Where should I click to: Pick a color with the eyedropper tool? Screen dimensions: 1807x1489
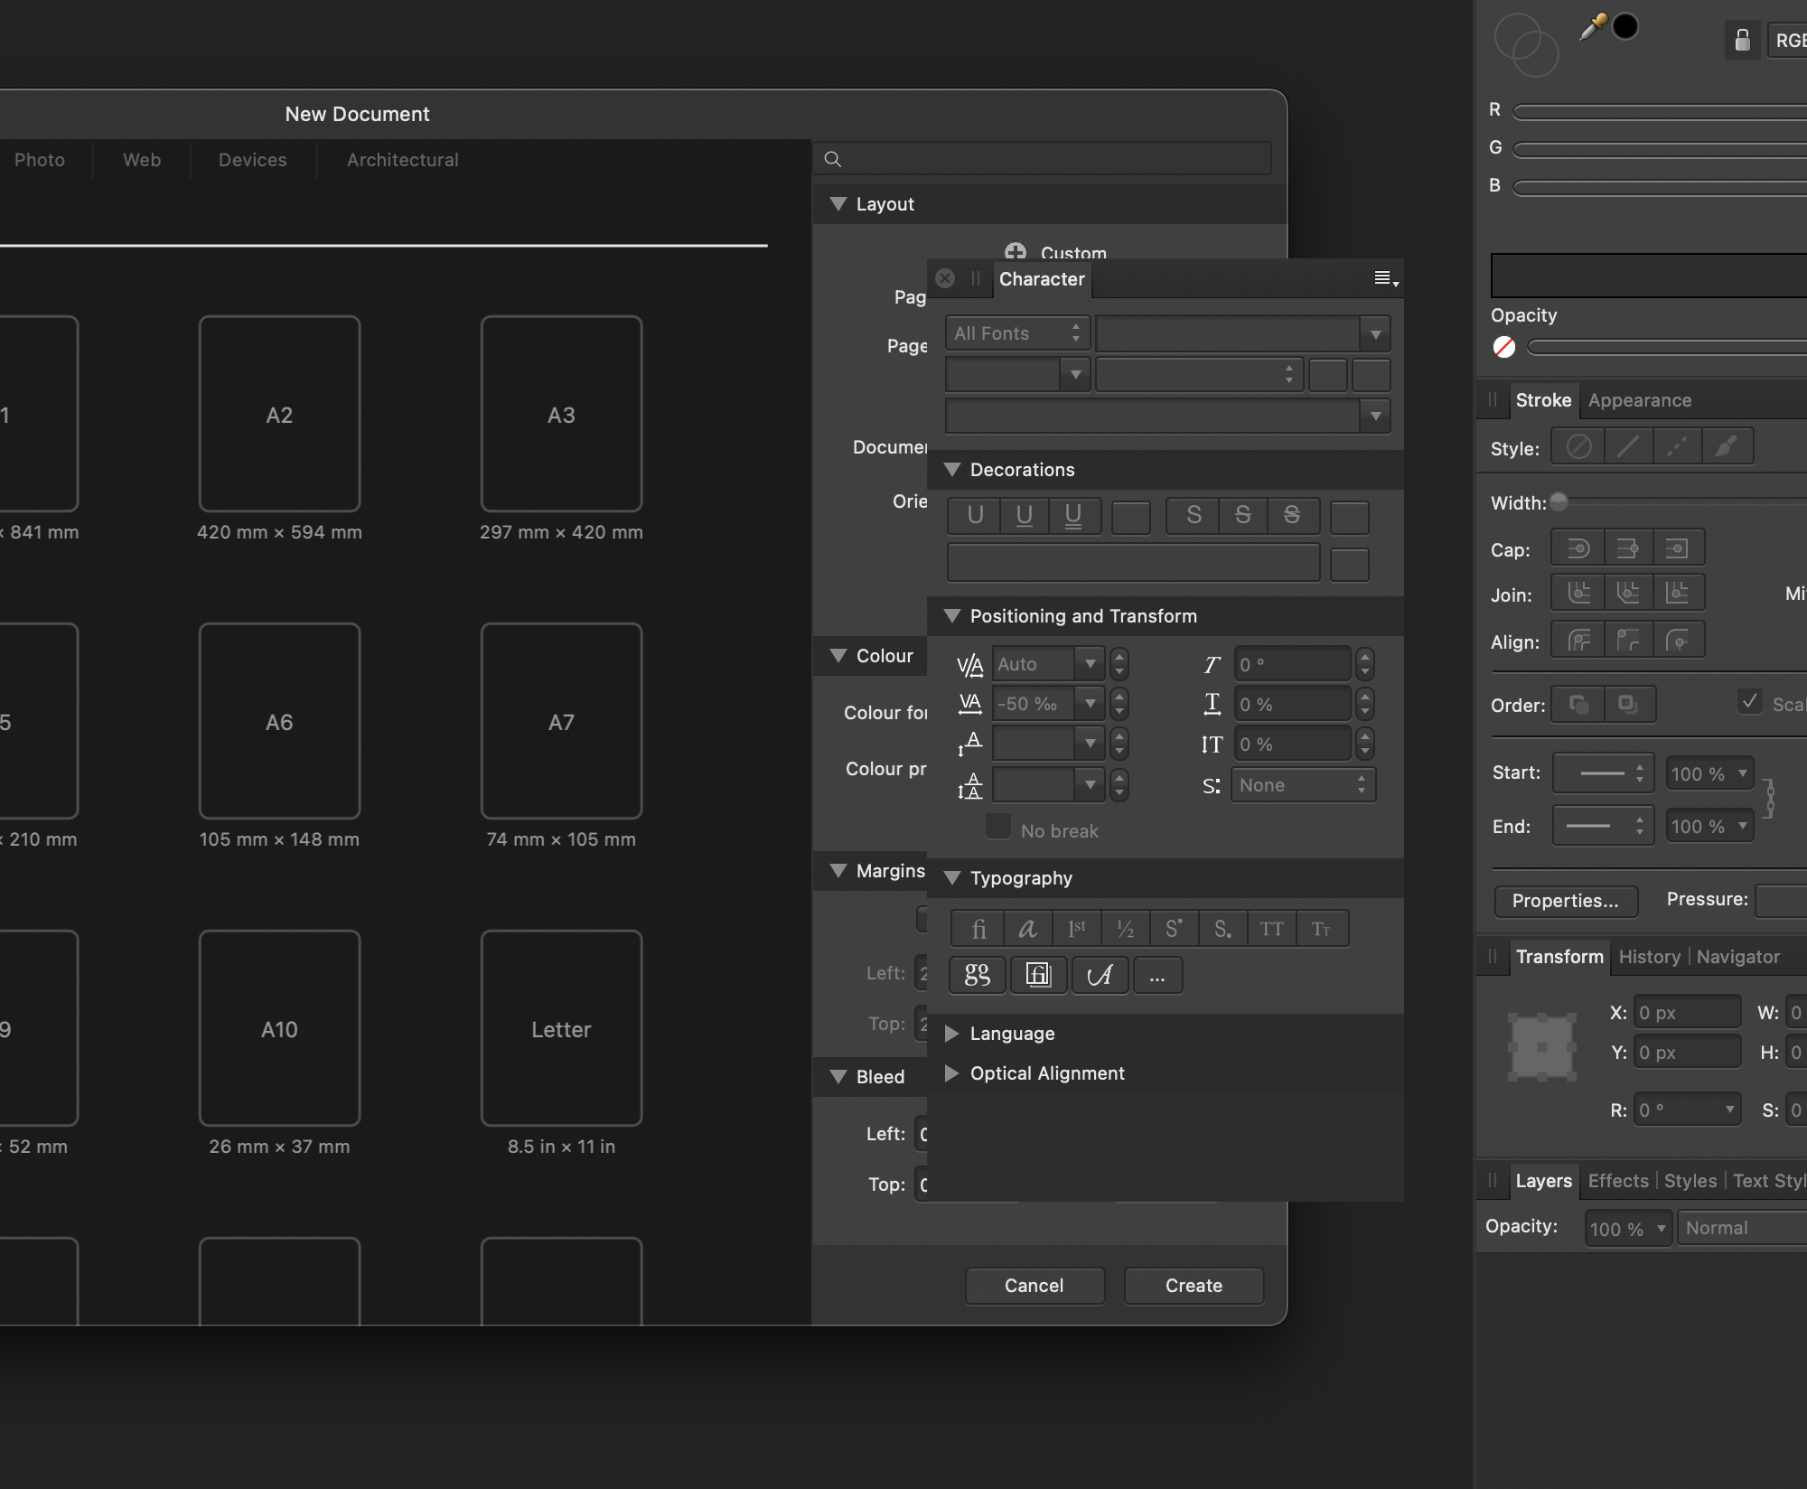pyautogui.click(x=1591, y=27)
